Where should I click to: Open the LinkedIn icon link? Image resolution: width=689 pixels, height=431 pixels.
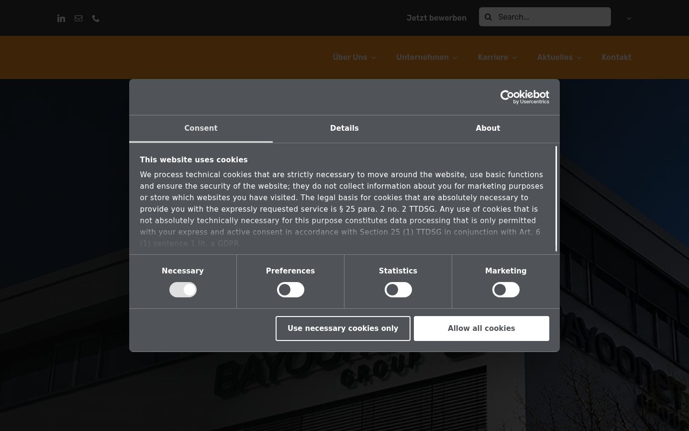pos(61,18)
